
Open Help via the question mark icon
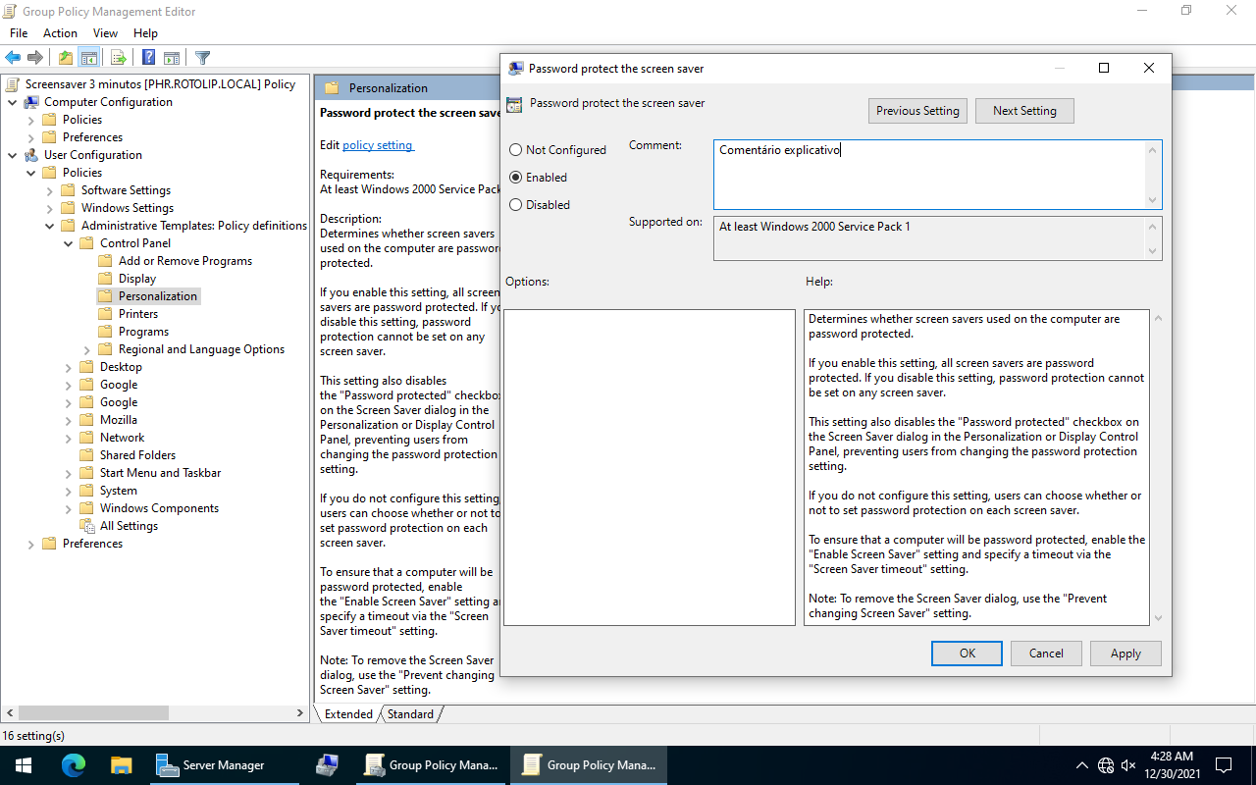pos(148,58)
